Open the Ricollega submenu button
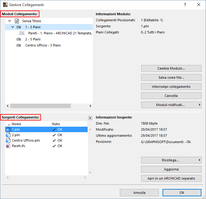 click(171, 160)
